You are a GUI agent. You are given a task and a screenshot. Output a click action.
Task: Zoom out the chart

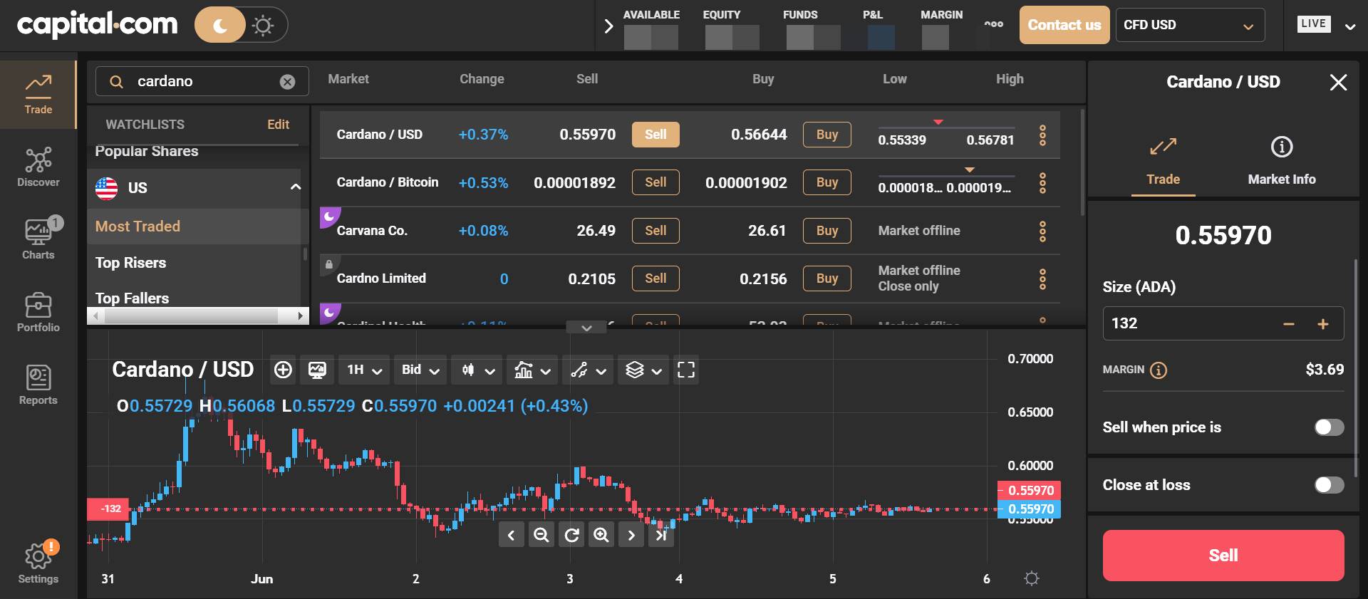pos(541,535)
